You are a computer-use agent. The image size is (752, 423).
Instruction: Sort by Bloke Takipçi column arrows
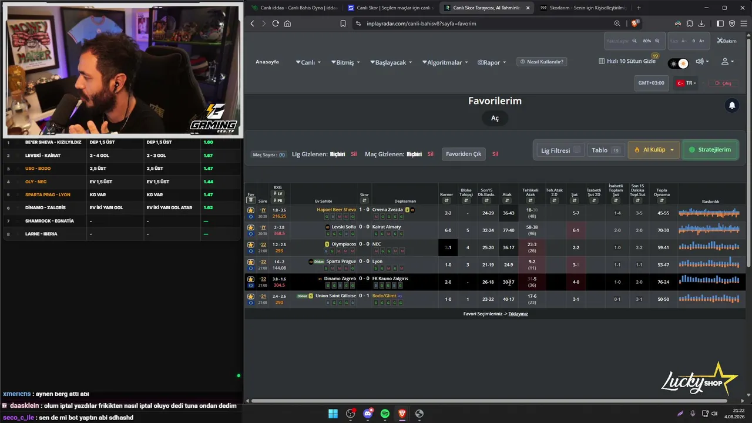(466, 200)
